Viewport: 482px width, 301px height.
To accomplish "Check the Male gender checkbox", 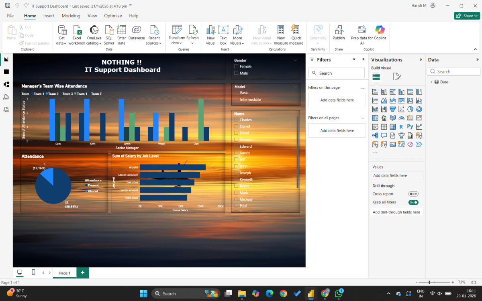I will (236, 73).
